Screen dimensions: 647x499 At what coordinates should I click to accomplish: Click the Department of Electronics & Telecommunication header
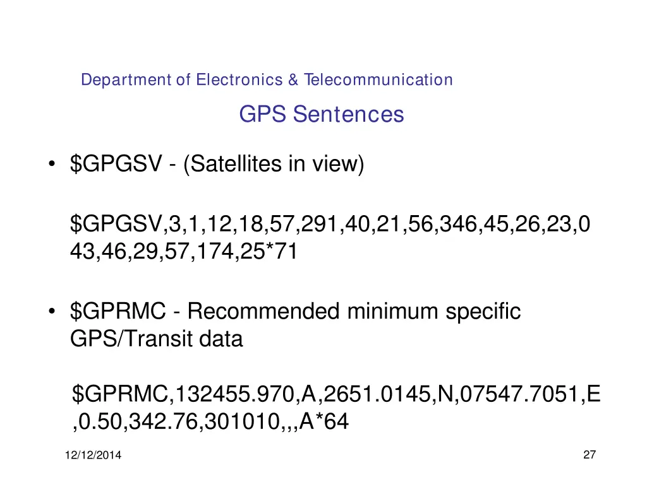point(267,79)
